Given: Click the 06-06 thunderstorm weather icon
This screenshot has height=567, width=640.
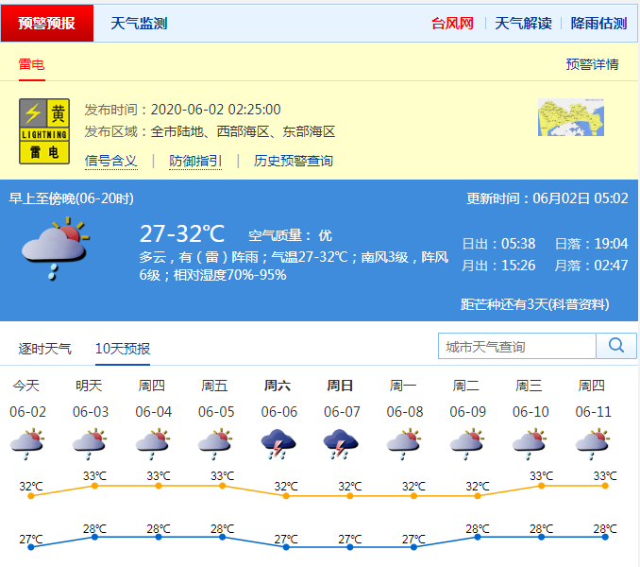Looking at the screenshot, I should [x=278, y=443].
